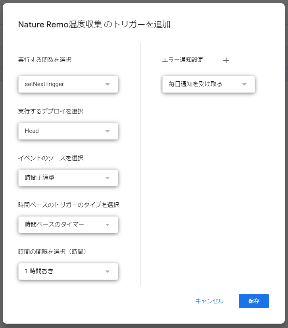Open the 時間ベースのタイマー trigger type dropdown

click(68, 224)
